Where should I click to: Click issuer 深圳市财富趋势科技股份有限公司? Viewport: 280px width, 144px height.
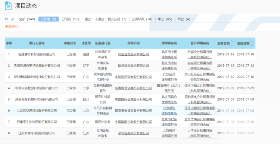[37, 77]
